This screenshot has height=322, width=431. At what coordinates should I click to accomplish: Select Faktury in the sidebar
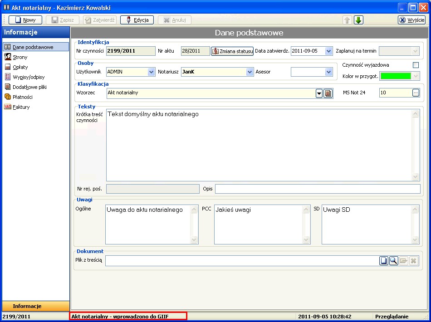(21, 107)
